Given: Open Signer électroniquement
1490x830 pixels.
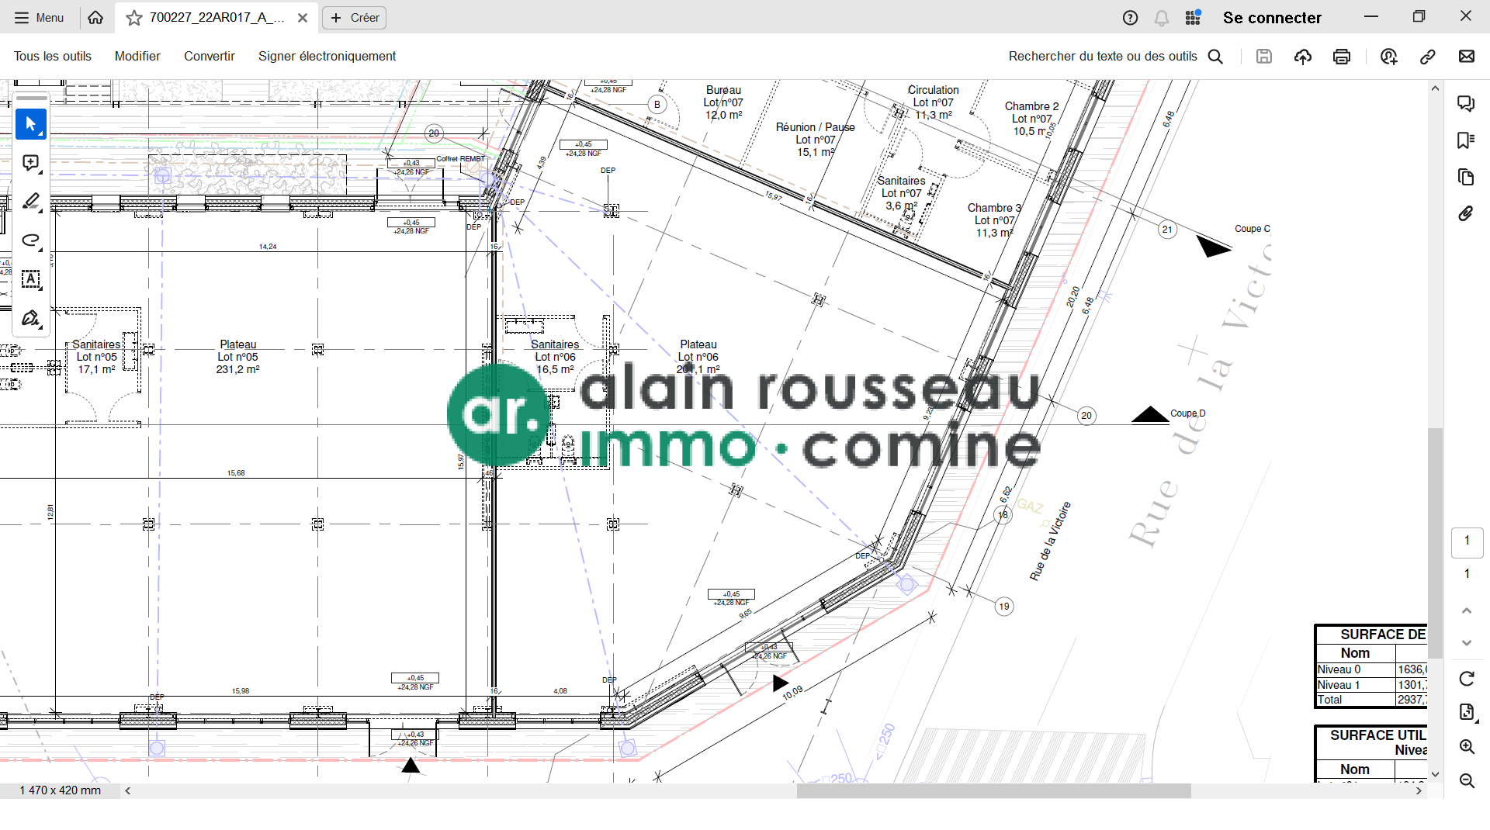Looking at the screenshot, I should click(x=327, y=56).
